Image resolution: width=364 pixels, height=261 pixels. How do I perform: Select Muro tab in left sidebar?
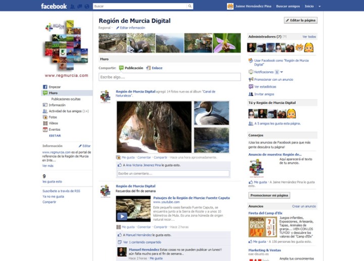[53, 93]
